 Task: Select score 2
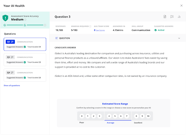(x=93, y=116)
